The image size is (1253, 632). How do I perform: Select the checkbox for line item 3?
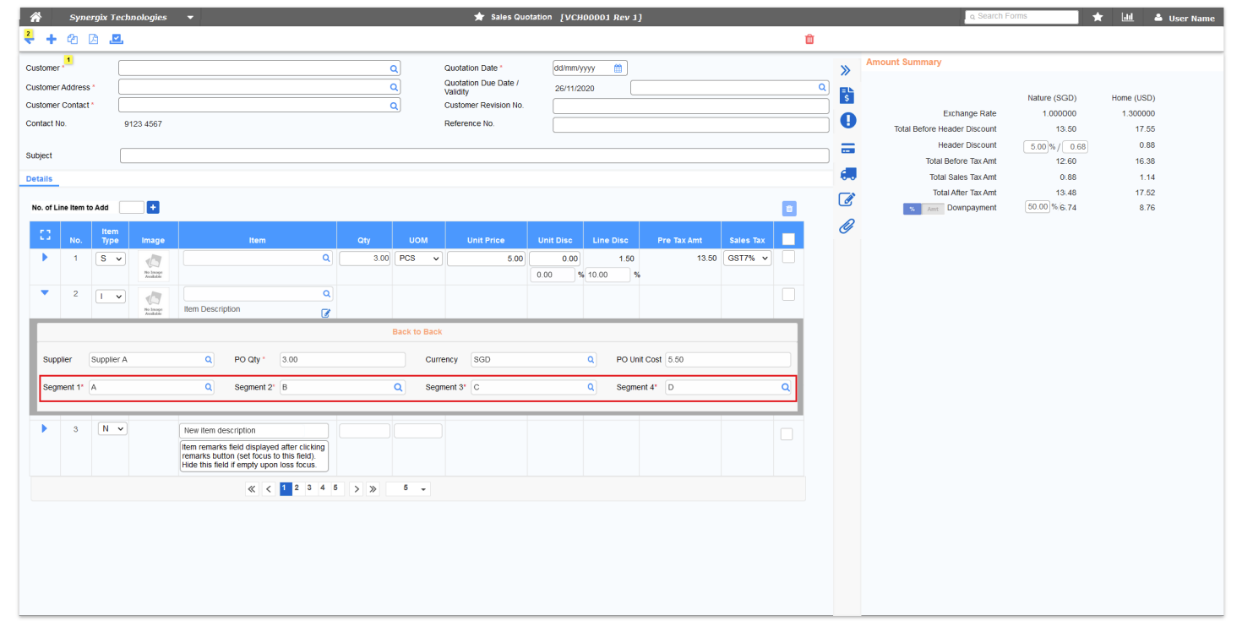point(787,433)
